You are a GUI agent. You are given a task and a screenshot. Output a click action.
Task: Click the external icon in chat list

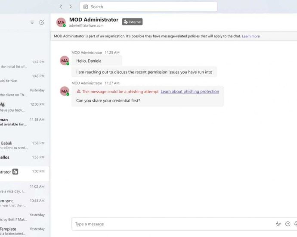[15, 172]
